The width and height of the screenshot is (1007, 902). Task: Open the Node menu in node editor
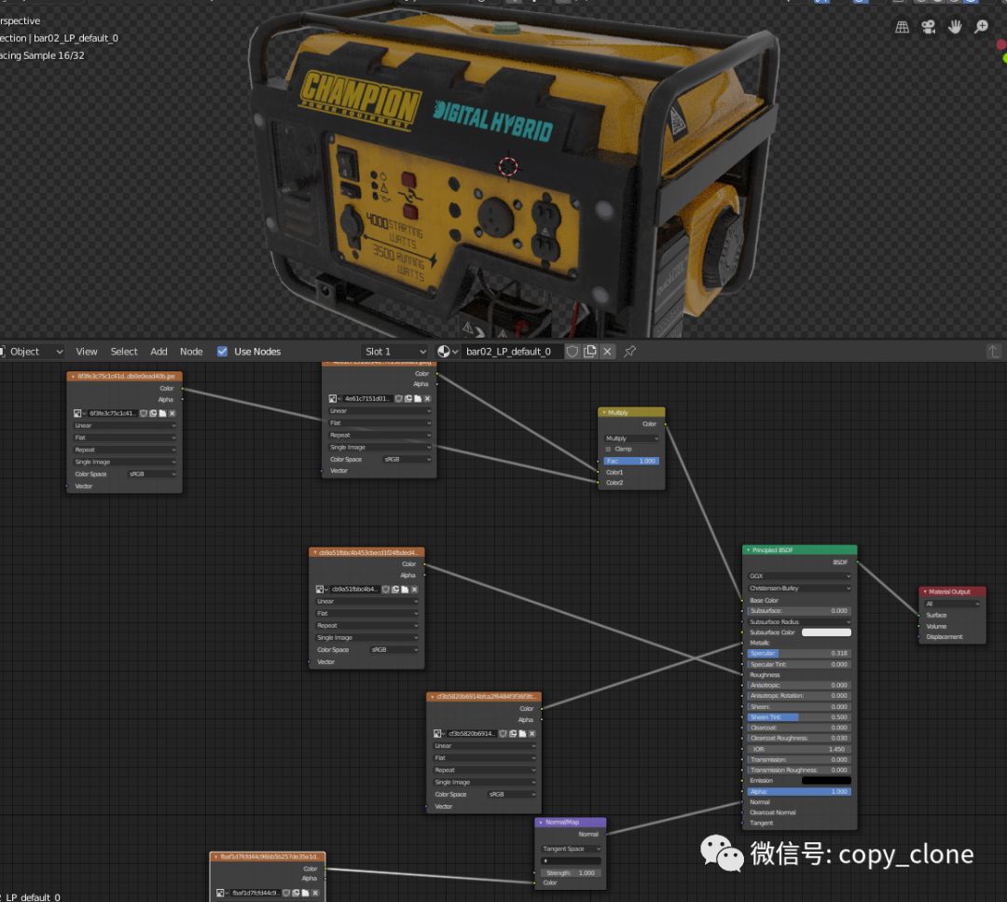191,352
